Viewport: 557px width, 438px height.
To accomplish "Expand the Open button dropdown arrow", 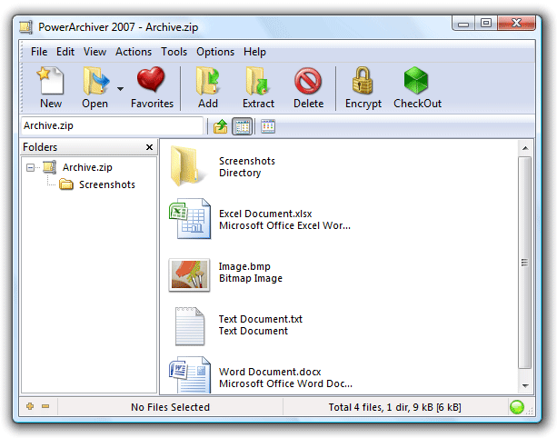I will (121, 89).
